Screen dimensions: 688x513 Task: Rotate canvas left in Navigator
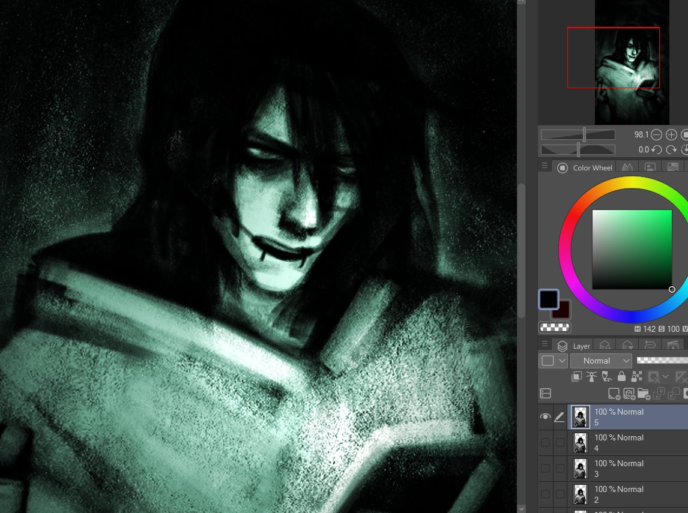click(656, 150)
